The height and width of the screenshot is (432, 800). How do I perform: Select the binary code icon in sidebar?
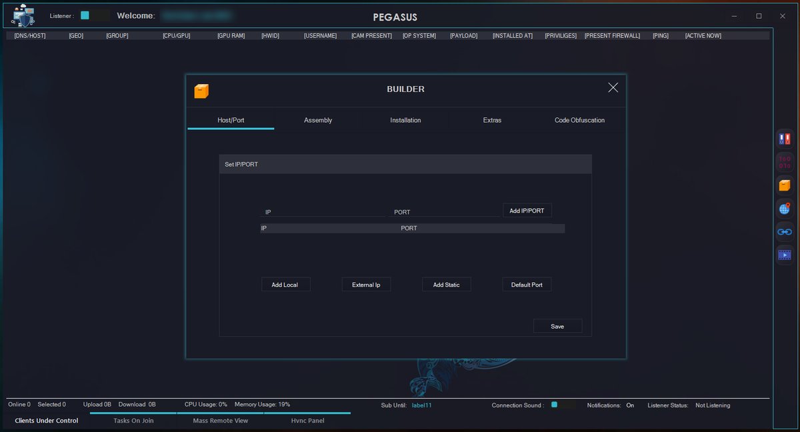(x=784, y=161)
